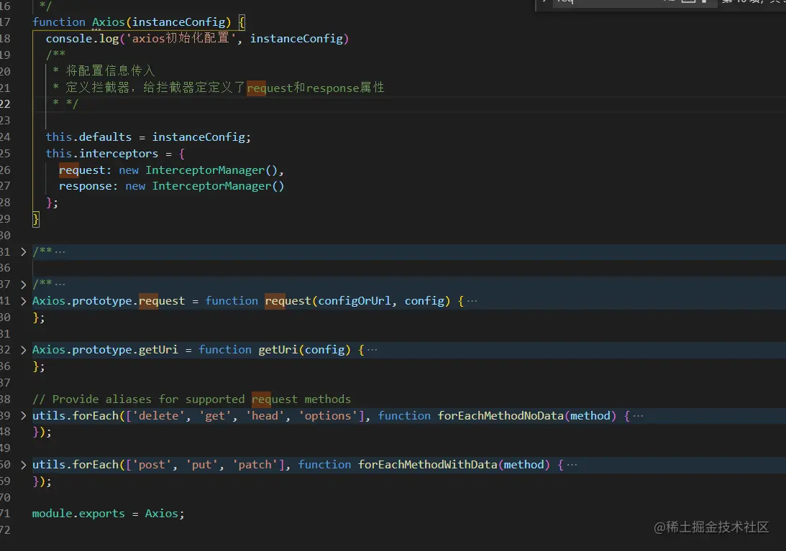
Task: Click the Provide aliases comment line
Action: click(191, 399)
